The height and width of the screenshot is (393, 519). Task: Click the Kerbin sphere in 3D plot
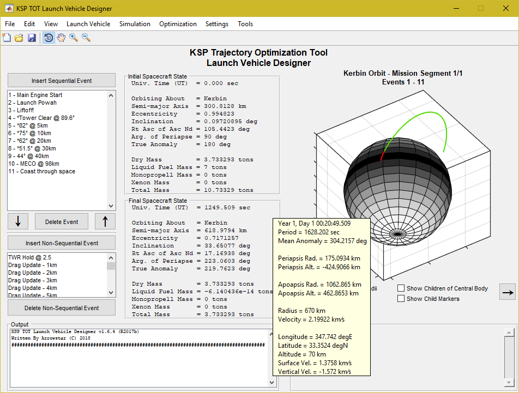pos(397,192)
